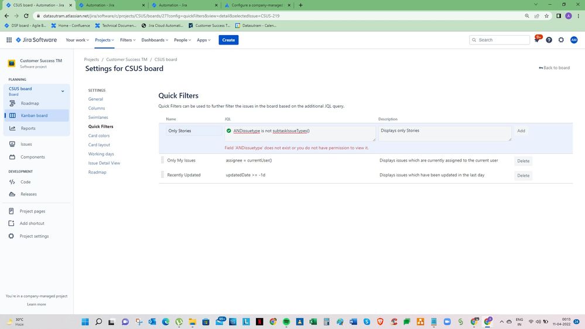
Task: Delete the Recently Updated filter
Action: pyautogui.click(x=523, y=175)
